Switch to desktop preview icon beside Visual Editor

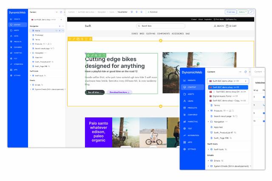click(x=131, y=12)
